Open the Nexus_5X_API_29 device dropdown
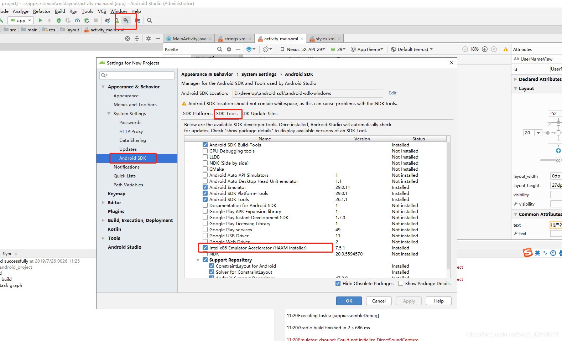 tap(303, 49)
